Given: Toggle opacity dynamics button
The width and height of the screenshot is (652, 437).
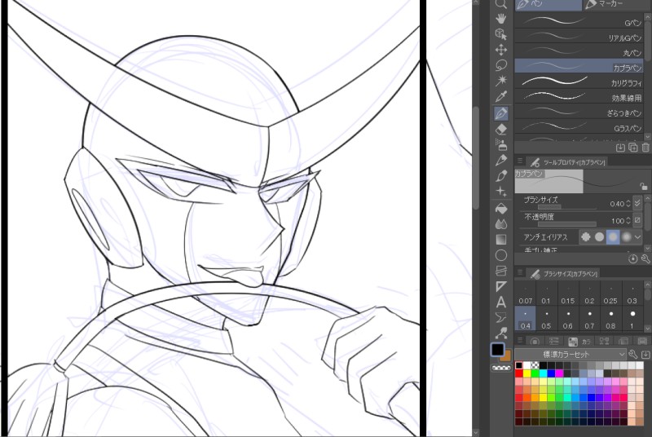Looking at the screenshot, I should pos(637,220).
